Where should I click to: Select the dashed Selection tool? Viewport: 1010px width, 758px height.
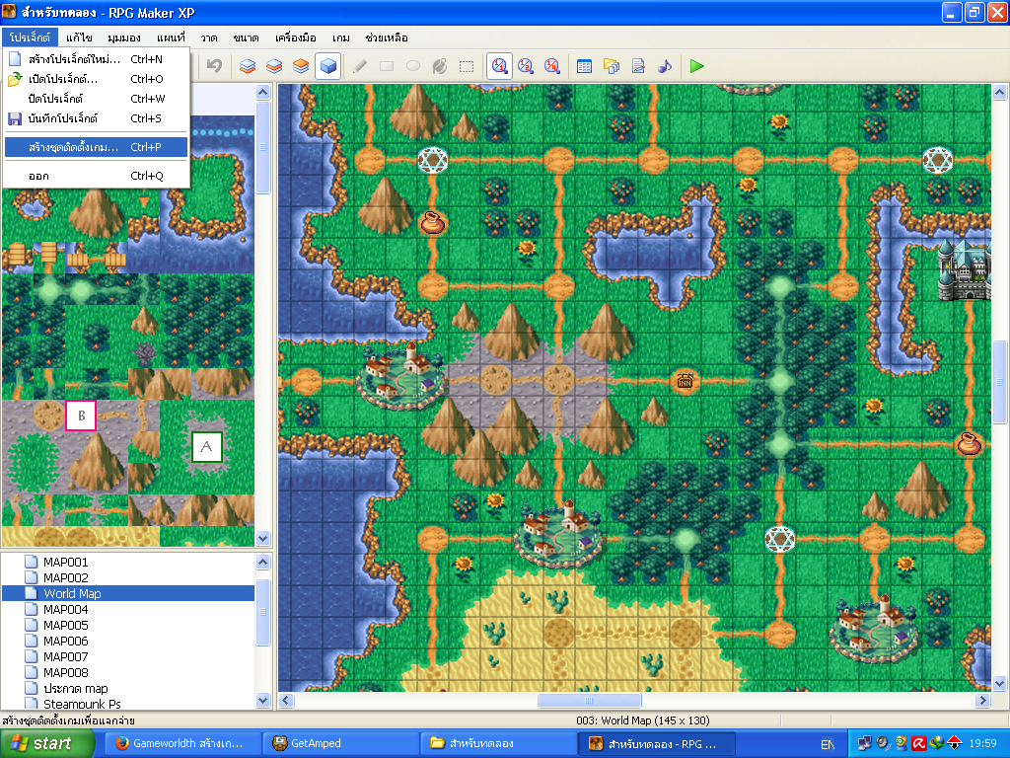[x=467, y=66]
